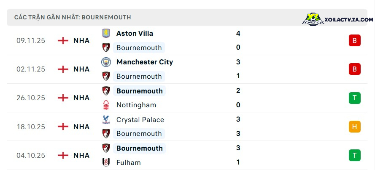Select the NHA league label for 26.10.25
This screenshot has width=375, height=170.
click(81, 98)
